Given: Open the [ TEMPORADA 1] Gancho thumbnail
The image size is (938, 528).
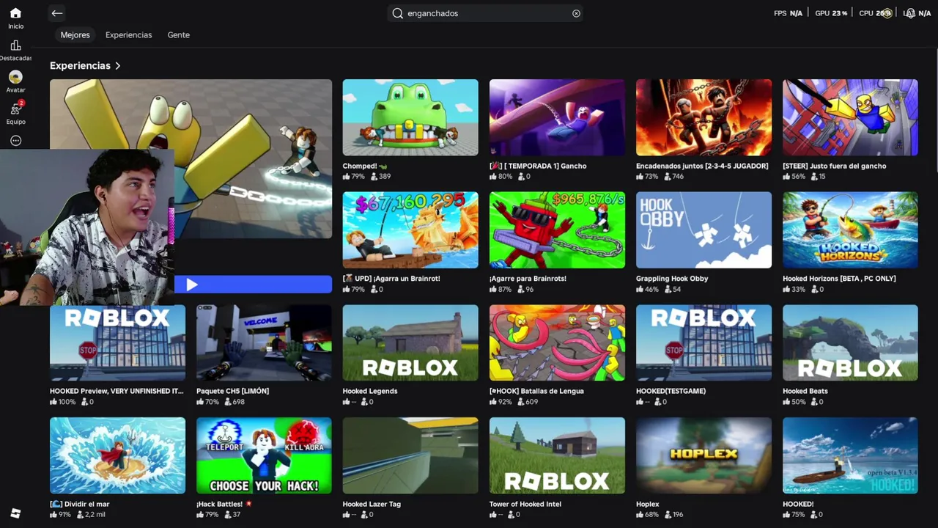Looking at the screenshot, I should coord(557,117).
